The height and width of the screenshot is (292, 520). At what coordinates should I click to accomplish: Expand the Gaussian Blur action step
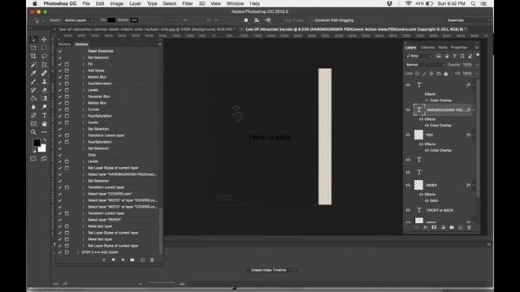coord(83,97)
